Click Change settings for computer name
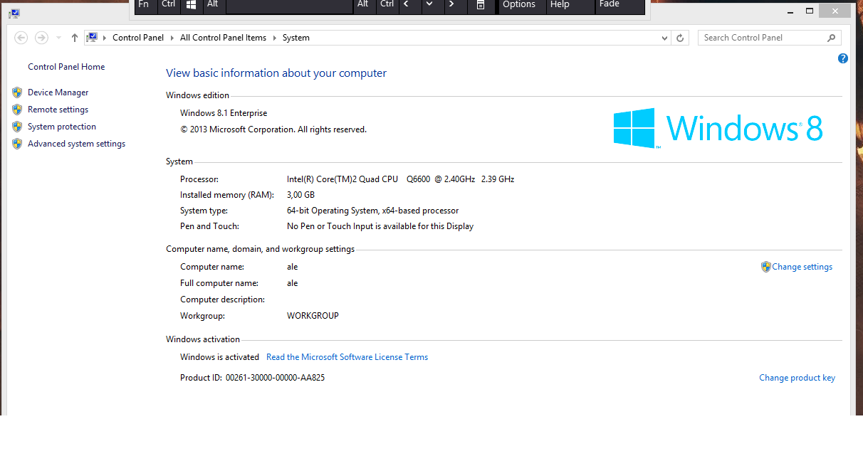 pyautogui.click(x=802, y=267)
